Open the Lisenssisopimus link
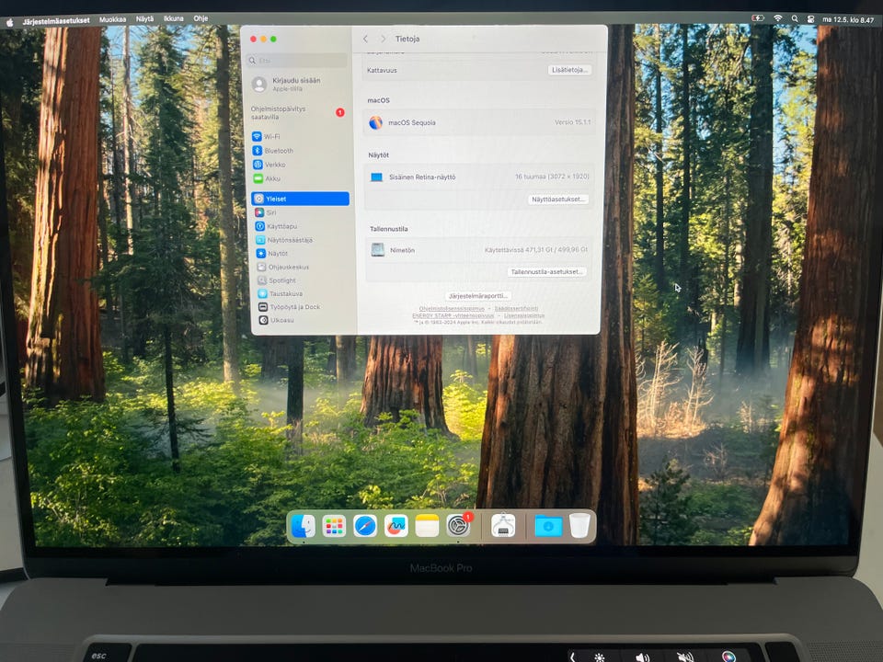Screen dimensions: 883x662 pos(523,315)
